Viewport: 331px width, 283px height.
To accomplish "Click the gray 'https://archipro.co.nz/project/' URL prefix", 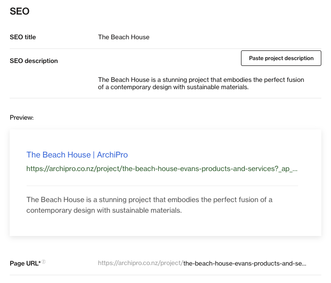I will (x=140, y=263).
